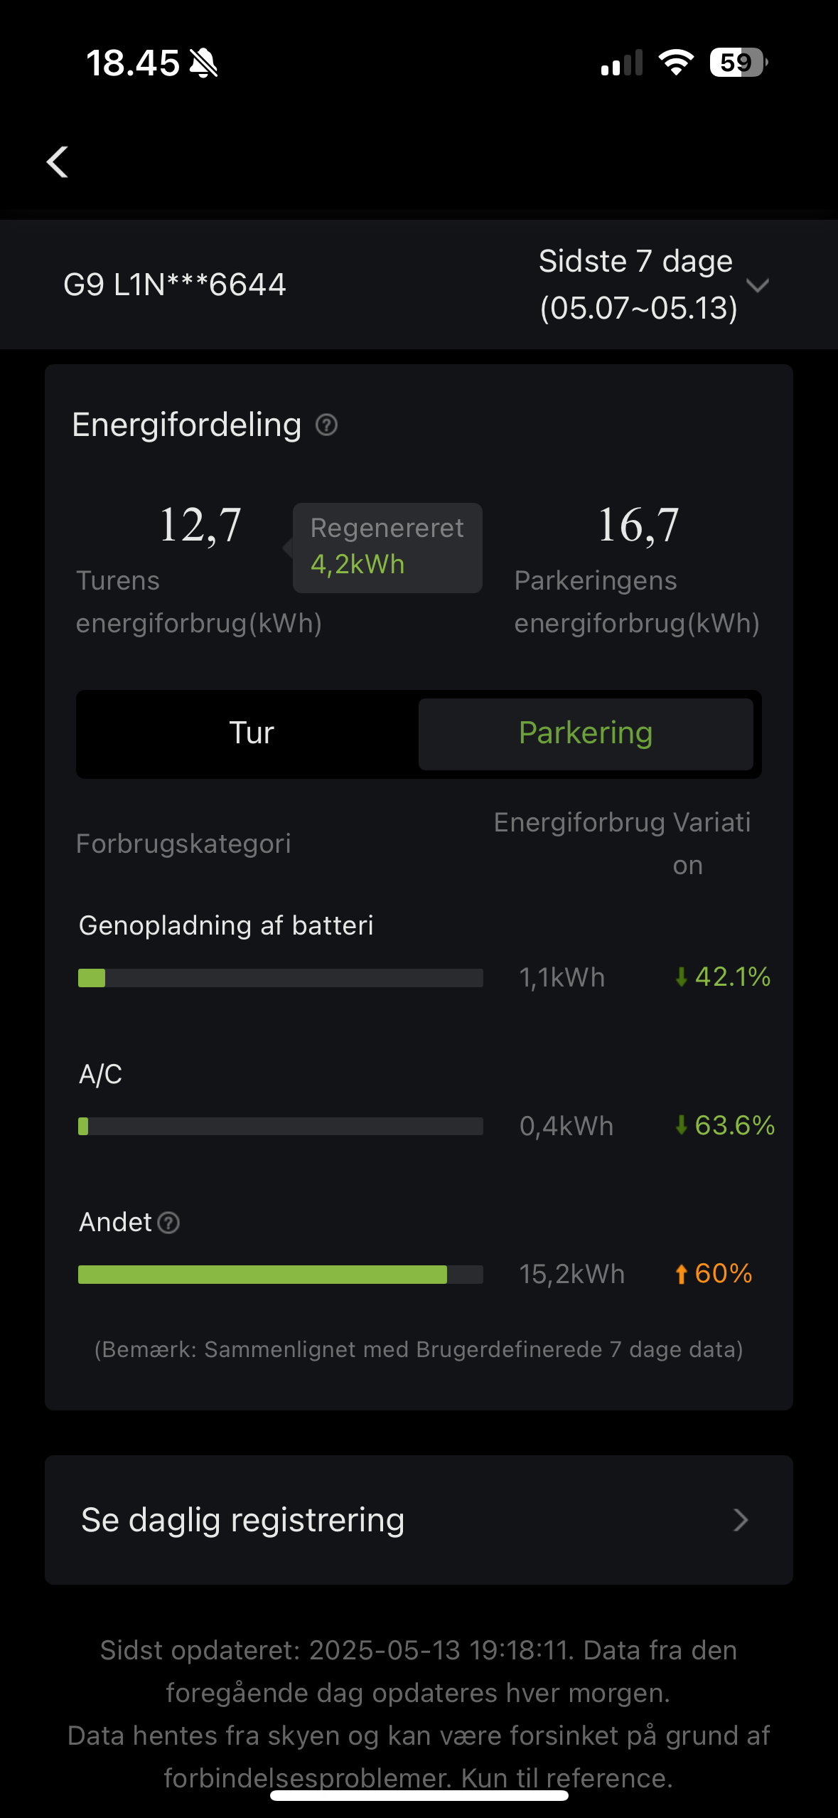Tap the Wi-Fi status icon
Viewport: 838px width, 1818px height.
pos(676,63)
